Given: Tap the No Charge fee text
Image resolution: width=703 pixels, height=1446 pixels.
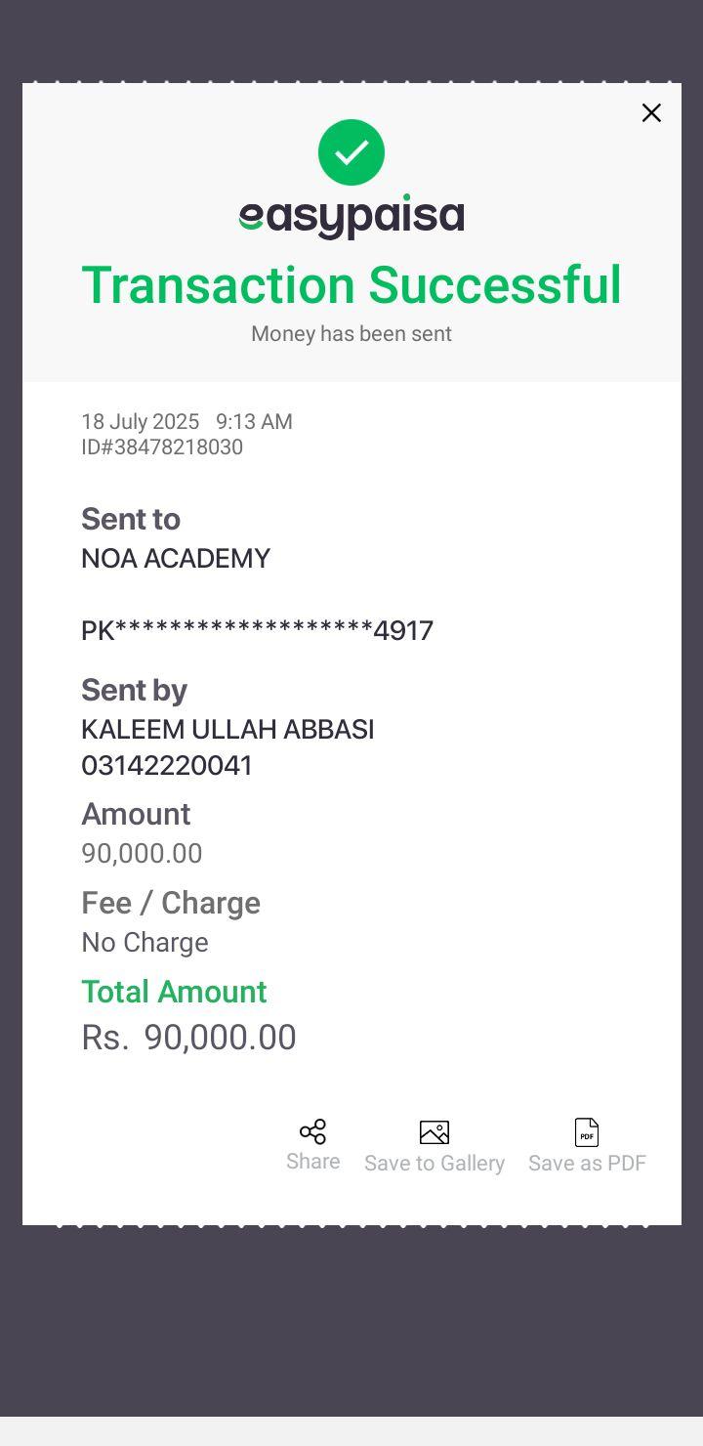Looking at the screenshot, I should pos(145,943).
